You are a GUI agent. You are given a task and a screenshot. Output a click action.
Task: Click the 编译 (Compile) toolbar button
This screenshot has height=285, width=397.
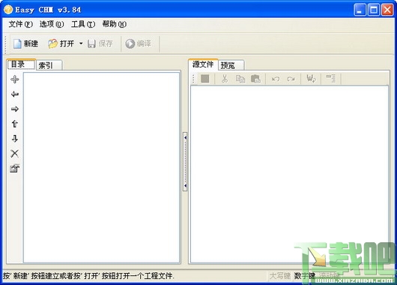139,43
